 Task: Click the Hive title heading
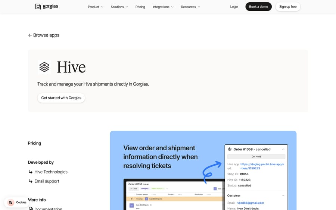(x=71, y=67)
